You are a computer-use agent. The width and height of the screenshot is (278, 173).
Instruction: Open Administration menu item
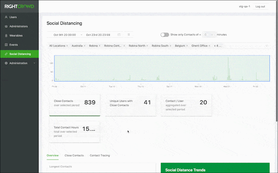tap(19, 63)
